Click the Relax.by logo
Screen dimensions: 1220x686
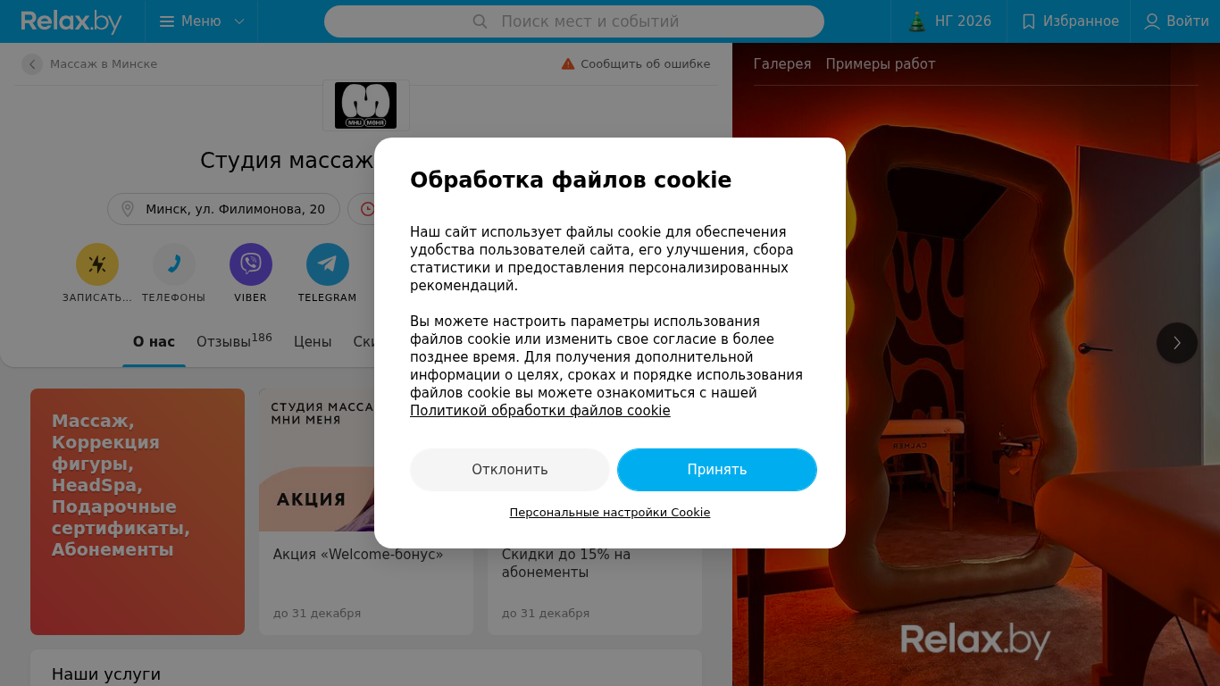click(x=71, y=21)
